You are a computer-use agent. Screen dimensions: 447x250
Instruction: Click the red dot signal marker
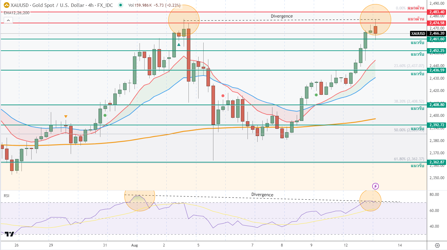[x=223, y=95]
